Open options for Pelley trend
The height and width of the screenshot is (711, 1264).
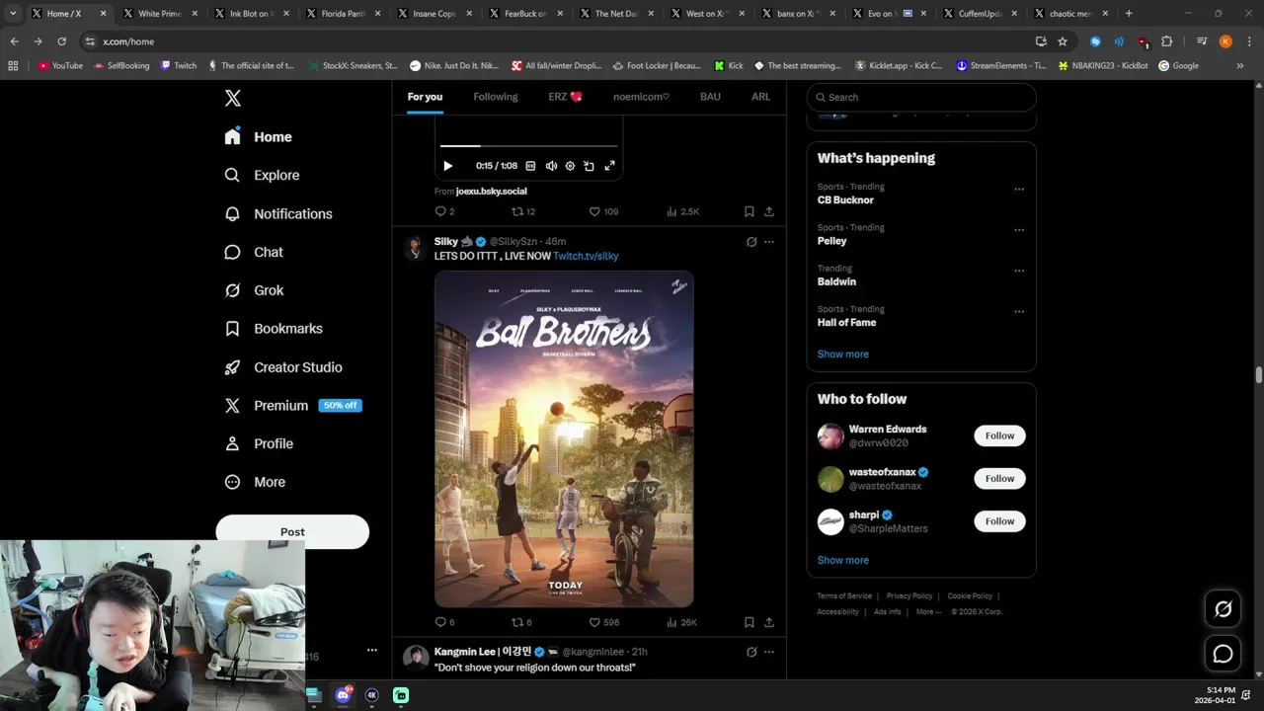(x=1018, y=230)
